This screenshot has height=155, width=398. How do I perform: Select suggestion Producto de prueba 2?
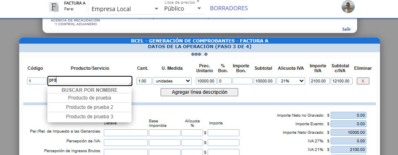point(89,107)
